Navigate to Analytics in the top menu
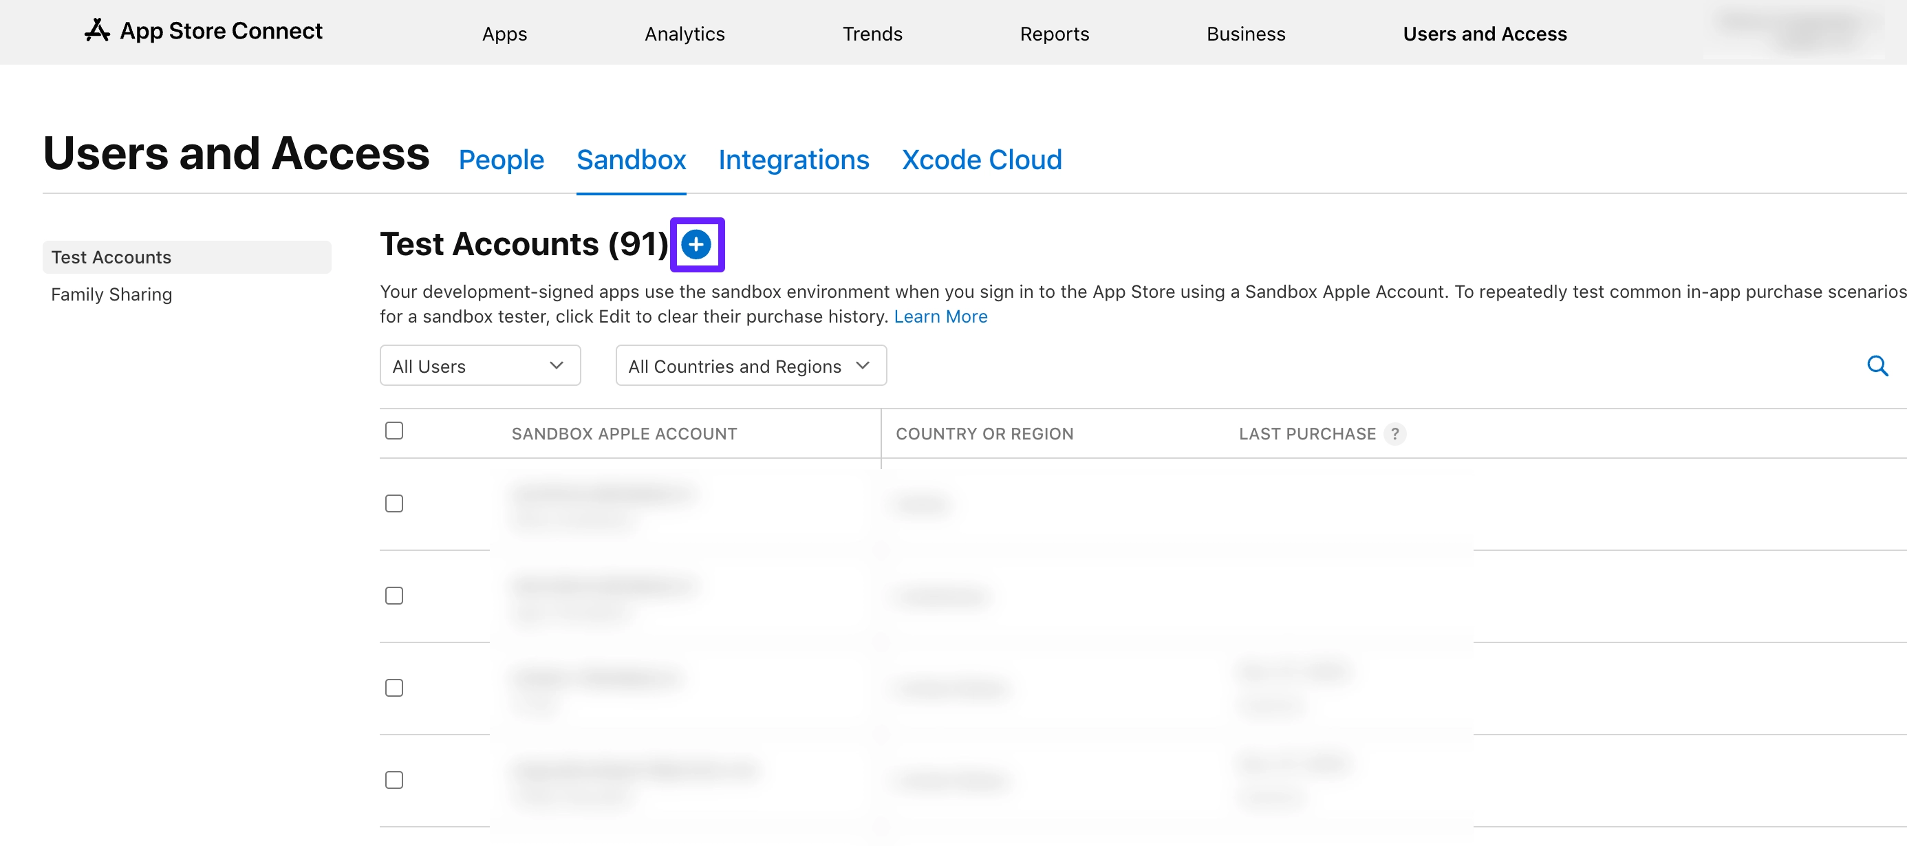Viewport: 1907px width, 846px height. point(684,33)
